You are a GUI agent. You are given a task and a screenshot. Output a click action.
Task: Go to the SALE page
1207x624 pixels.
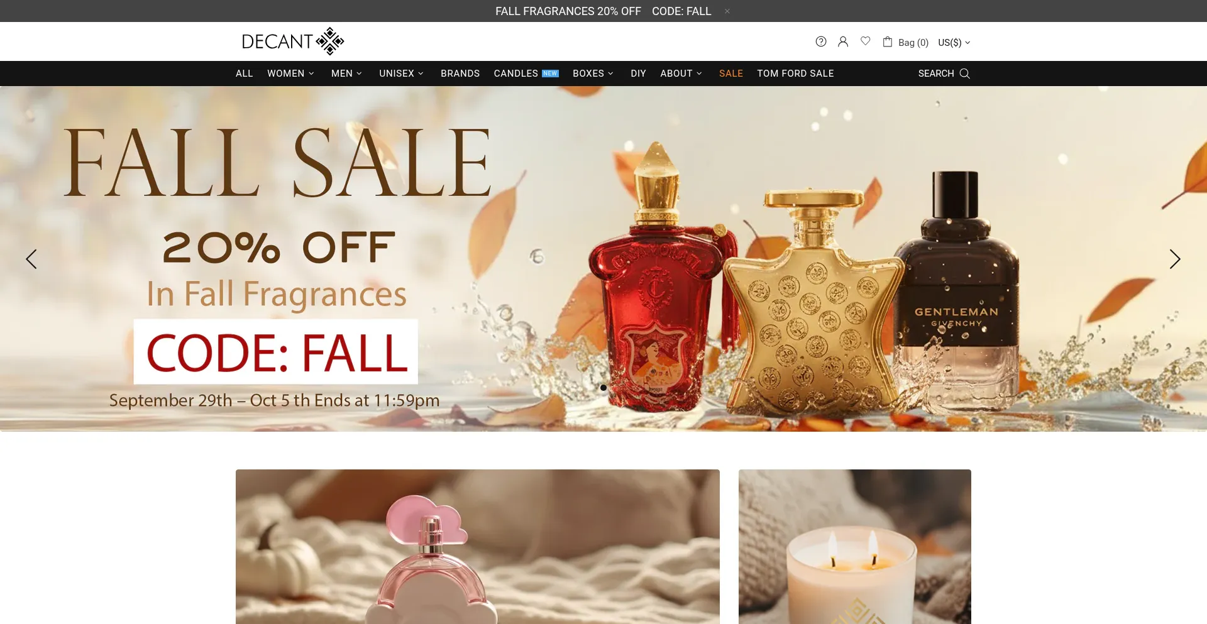[731, 74]
